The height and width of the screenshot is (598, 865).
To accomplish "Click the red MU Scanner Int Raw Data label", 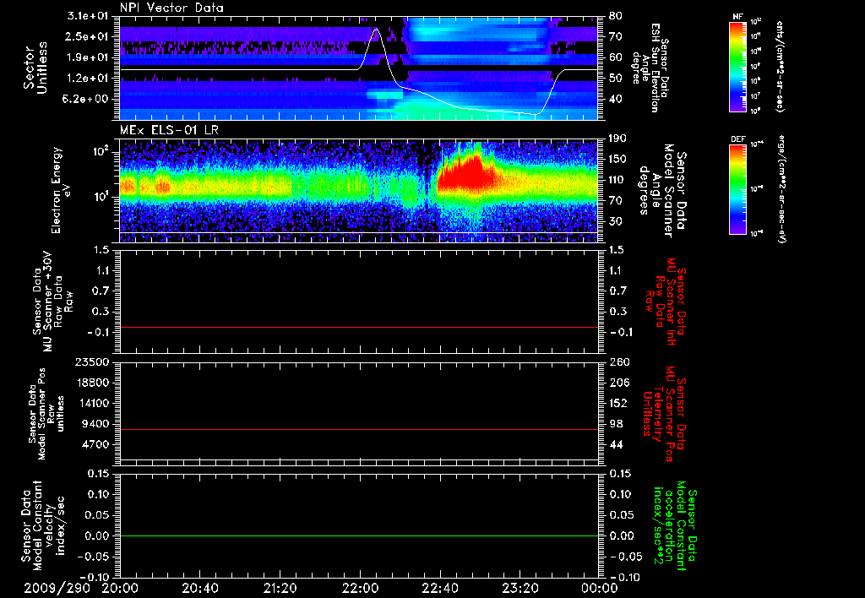I will coord(664,302).
